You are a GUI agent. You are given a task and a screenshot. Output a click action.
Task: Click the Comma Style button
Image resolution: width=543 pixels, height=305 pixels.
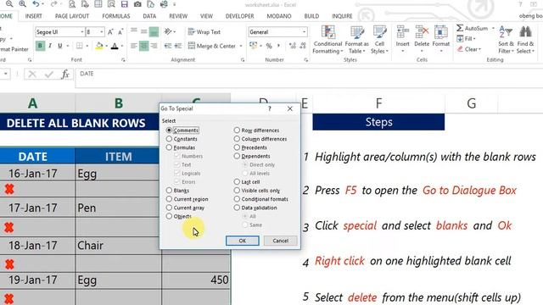278,46
